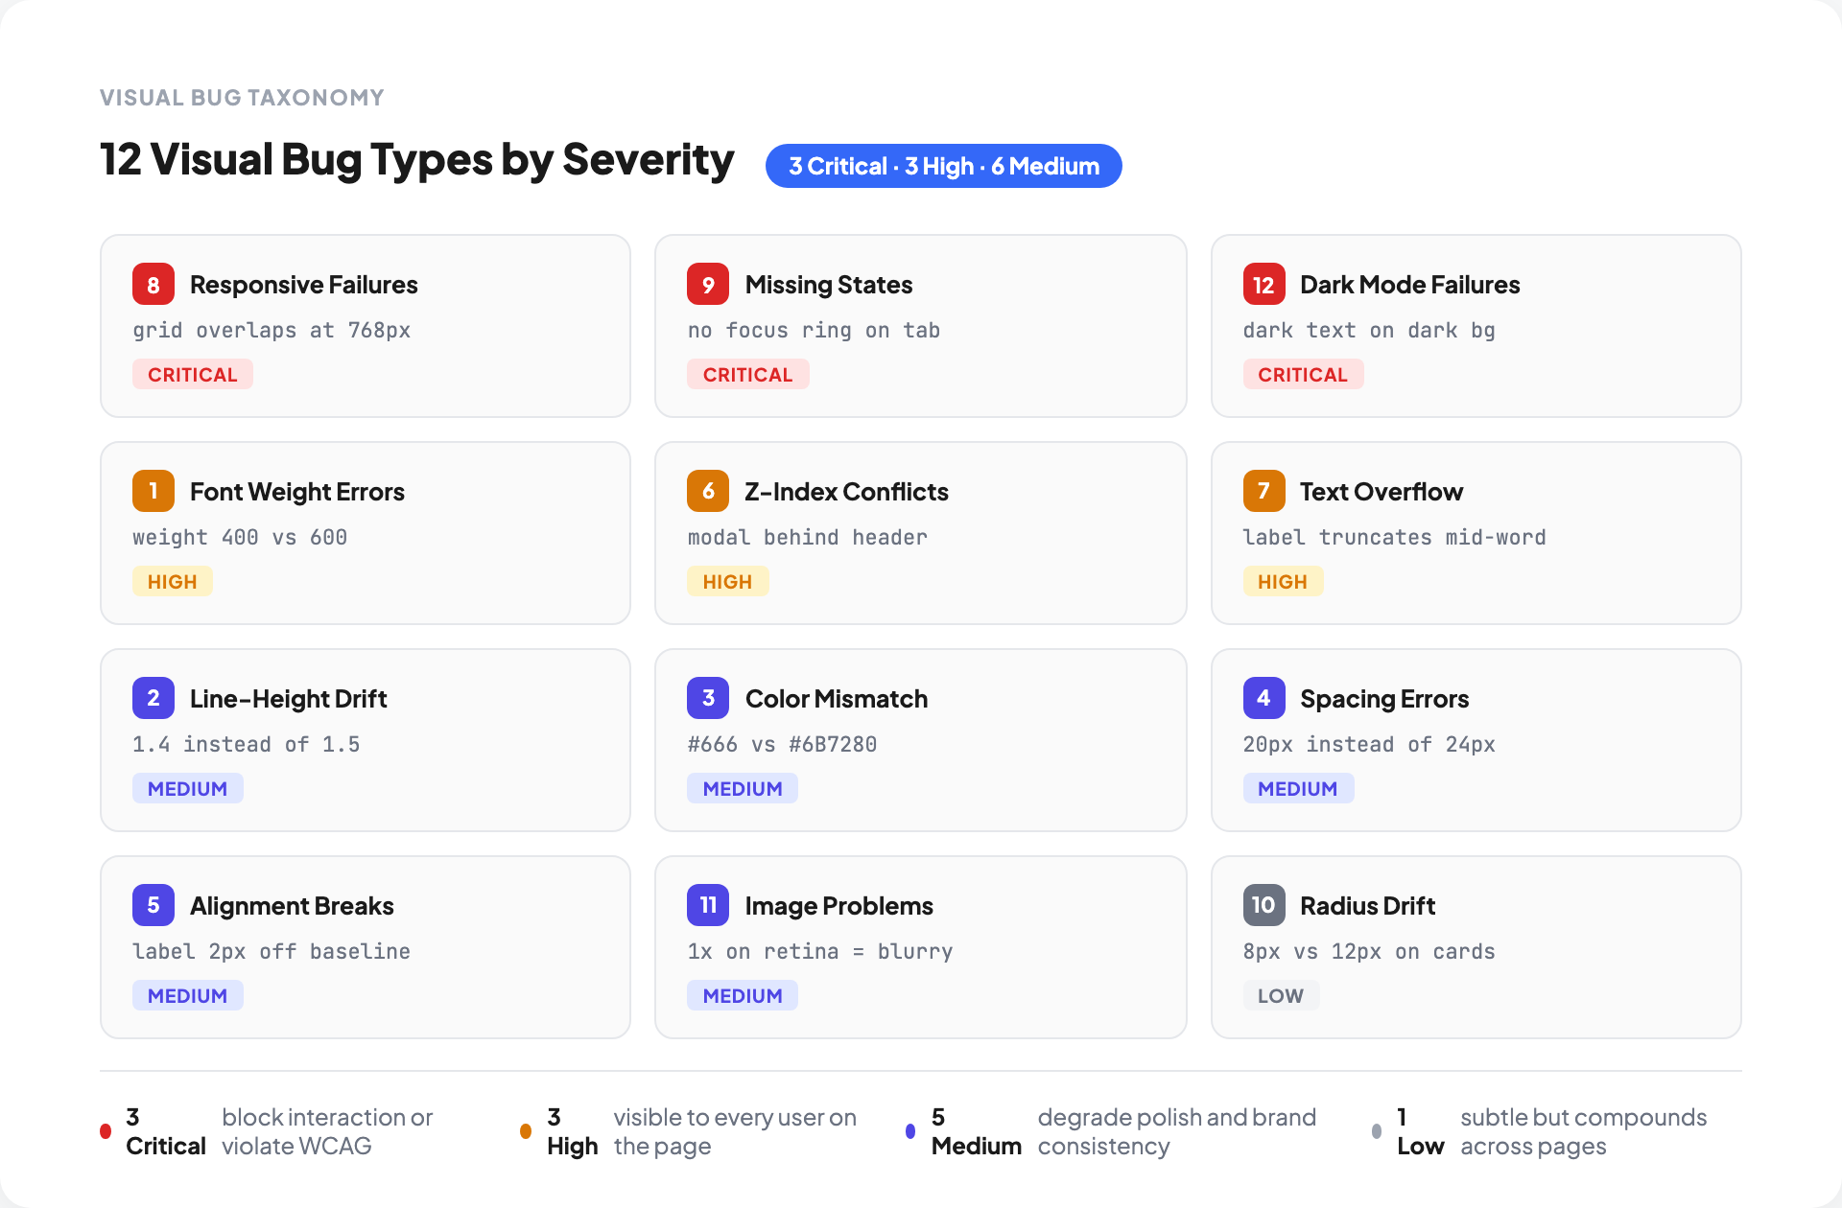Click the red number 8 badge
Screen dimensions: 1842x1208
coord(153,284)
